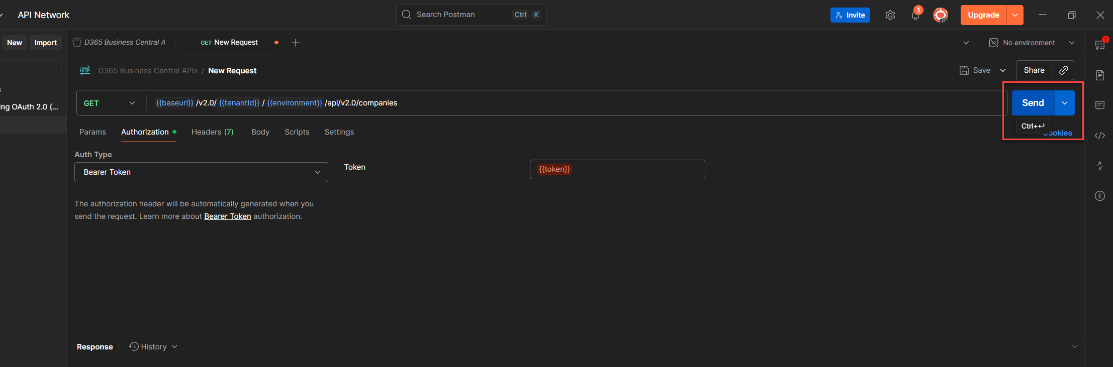
Task: Open the Cookies link
Action: tap(1058, 133)
